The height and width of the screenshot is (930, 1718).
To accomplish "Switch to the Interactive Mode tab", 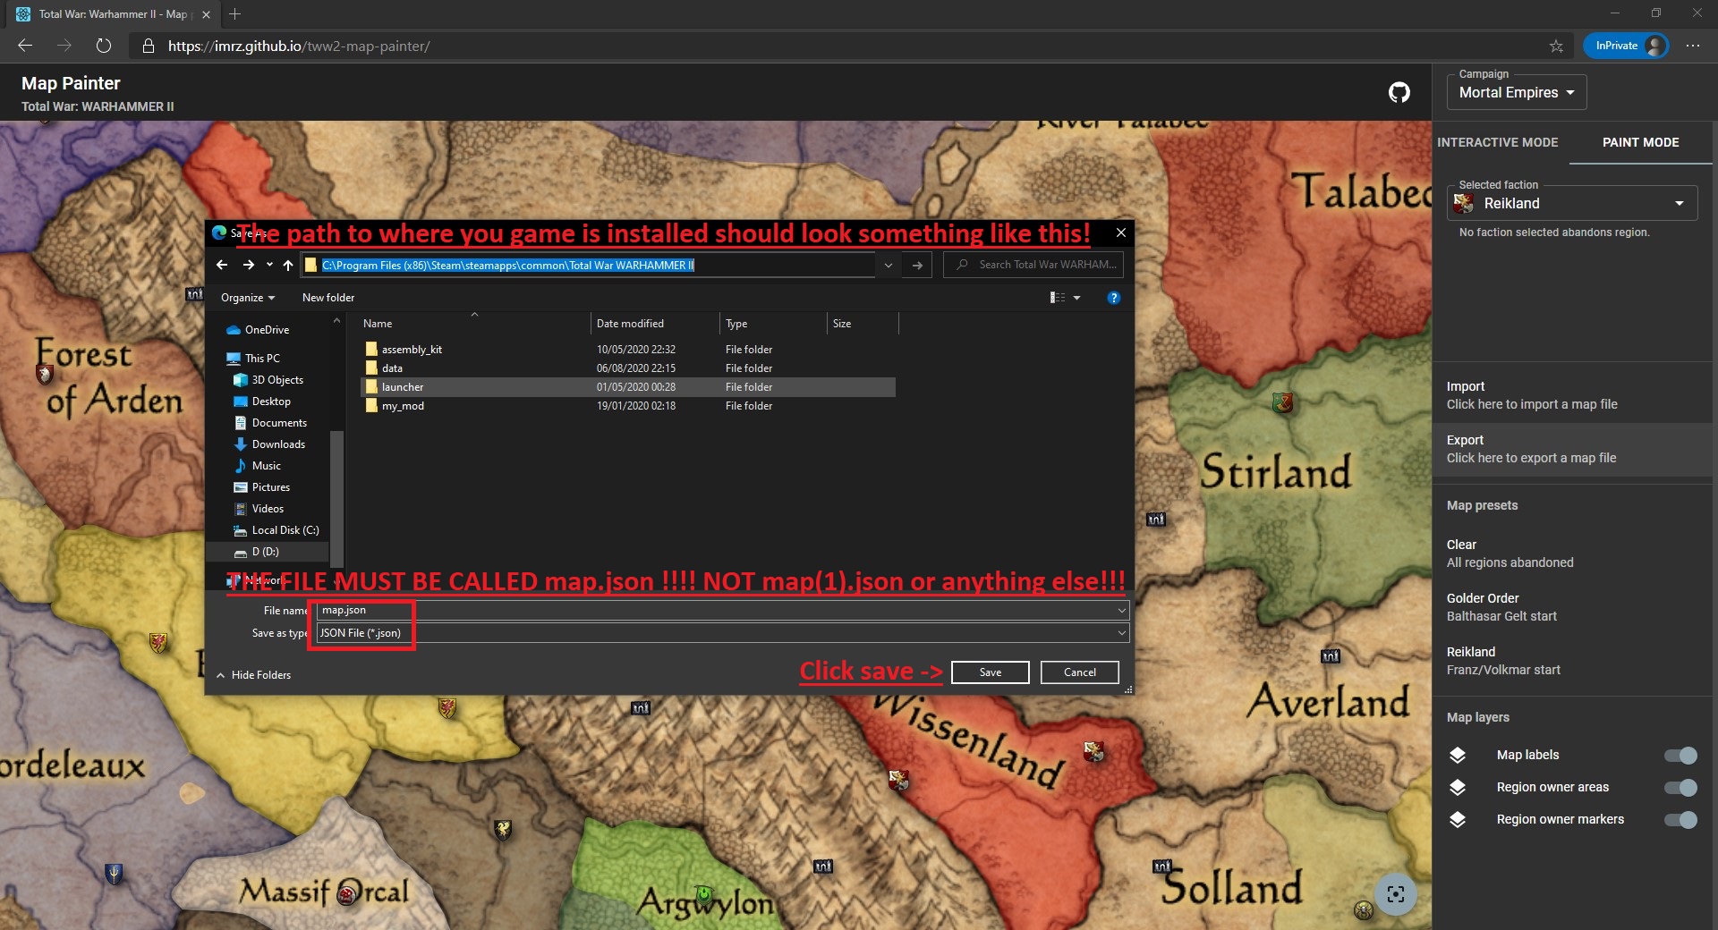I will click(x=1498, y=142).
